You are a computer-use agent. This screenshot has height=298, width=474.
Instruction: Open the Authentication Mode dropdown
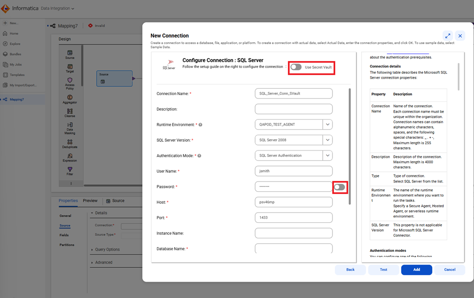tap(328, 155)
